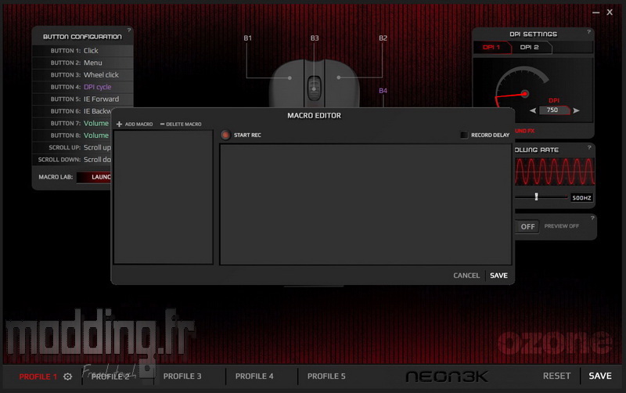
Task: Launch the Macro Lab
Action: click(94, 177)
